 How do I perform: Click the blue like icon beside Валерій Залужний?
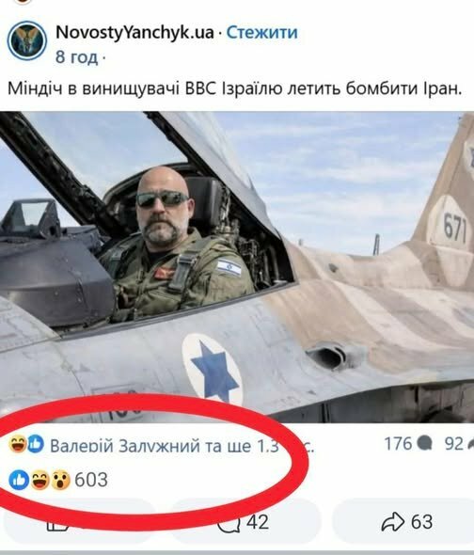point(36,444)
